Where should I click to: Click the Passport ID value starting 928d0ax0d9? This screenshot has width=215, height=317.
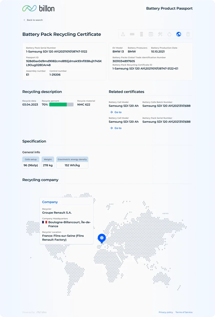(64, 63)
